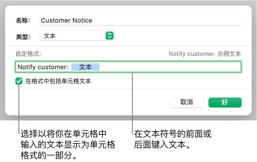Click the 自定格式: label

pyautogui.click(x=29, y=54)
